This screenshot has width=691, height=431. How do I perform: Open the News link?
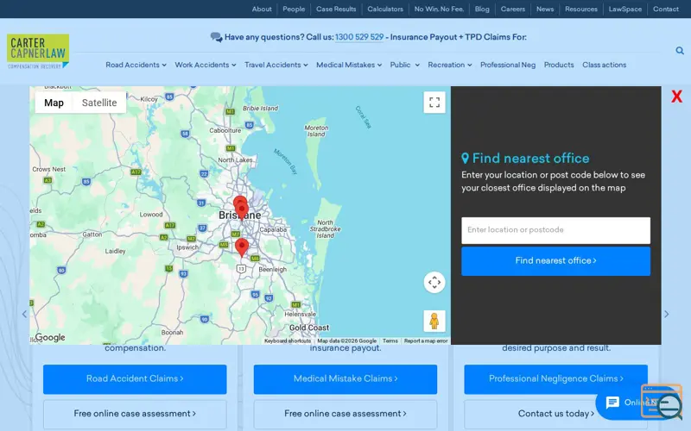(x=545, y=9)
